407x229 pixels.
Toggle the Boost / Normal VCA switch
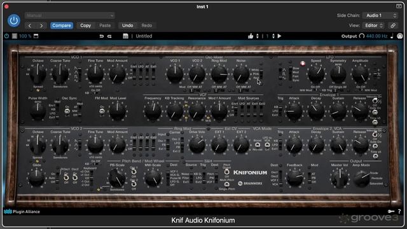pos(258,145)
